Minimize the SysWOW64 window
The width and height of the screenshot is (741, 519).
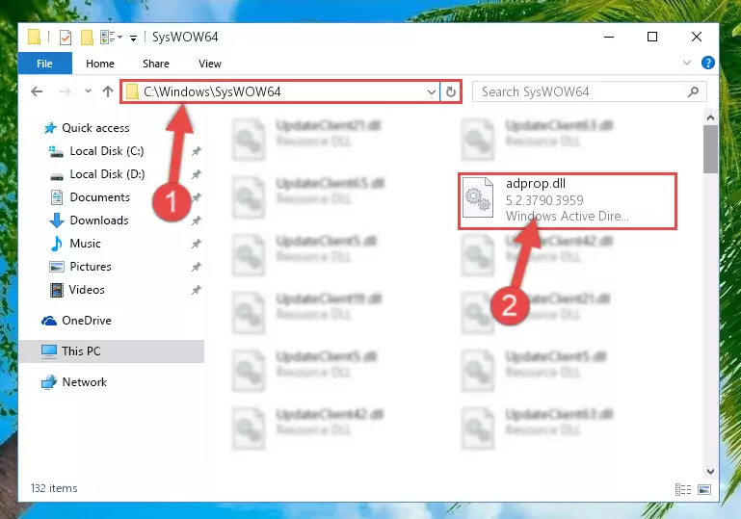pyautogui.click(x=609, y=37)
